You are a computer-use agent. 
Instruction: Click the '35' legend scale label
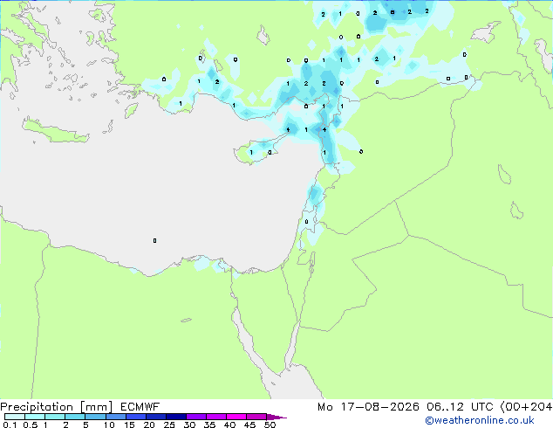click(209, 425)
